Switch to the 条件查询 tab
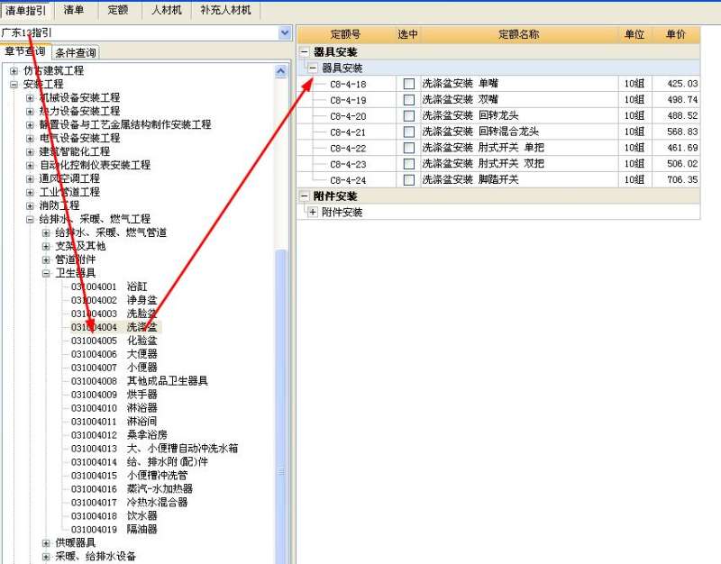This screenshot has width=721, height=564. pos(76,51)
